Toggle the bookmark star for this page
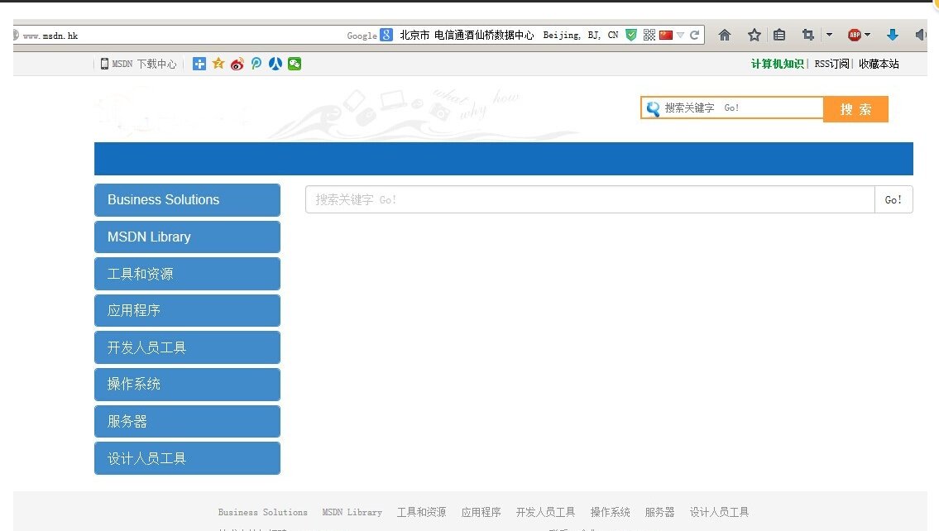The width and height of the screenshot is (939, 531). (754, 35)
